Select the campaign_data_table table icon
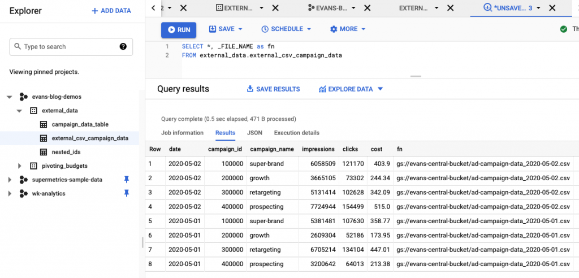The height and width of the screenshot is (278, 579). tap(44, 124)
